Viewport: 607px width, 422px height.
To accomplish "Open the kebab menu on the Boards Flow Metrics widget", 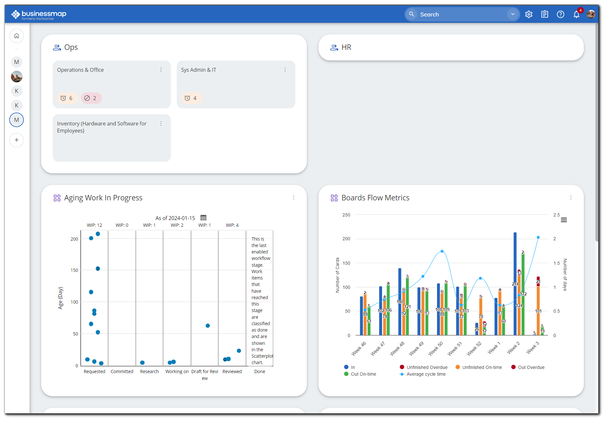I will click(571, 198).
